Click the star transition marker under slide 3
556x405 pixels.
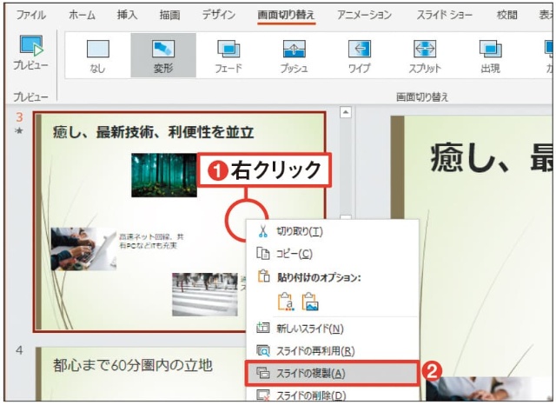pos(19,131)
